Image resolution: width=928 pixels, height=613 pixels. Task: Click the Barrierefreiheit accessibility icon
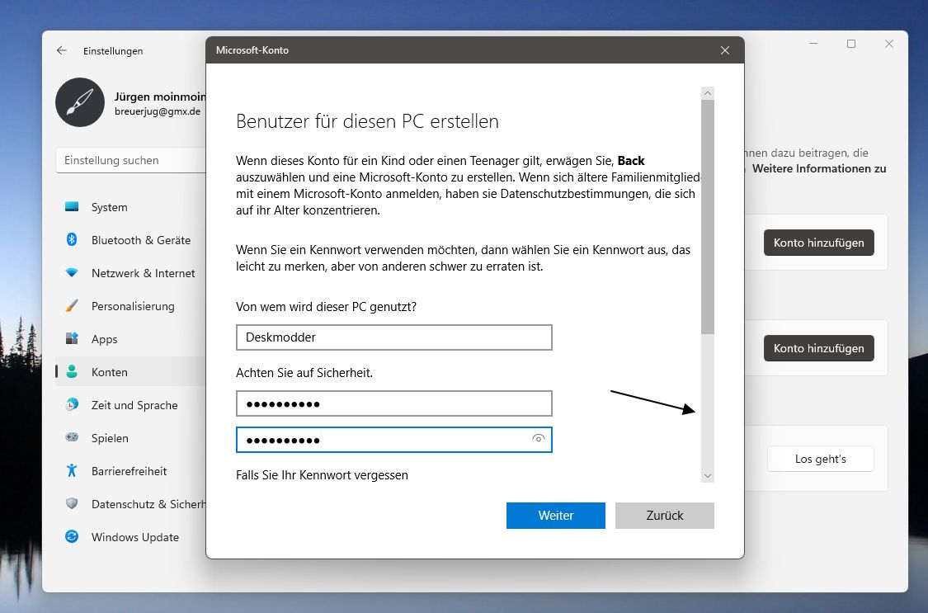click(x=72, y=470)
